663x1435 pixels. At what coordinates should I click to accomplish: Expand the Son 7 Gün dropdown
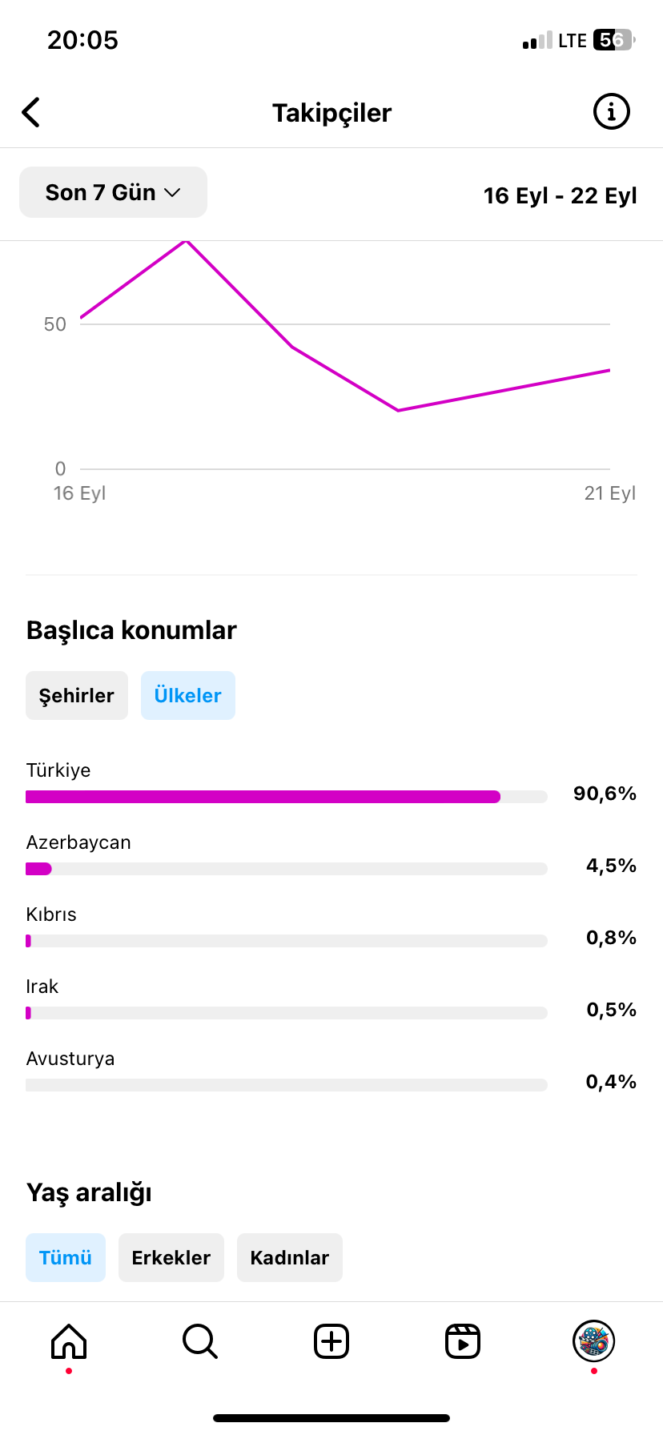click(113, 192)
